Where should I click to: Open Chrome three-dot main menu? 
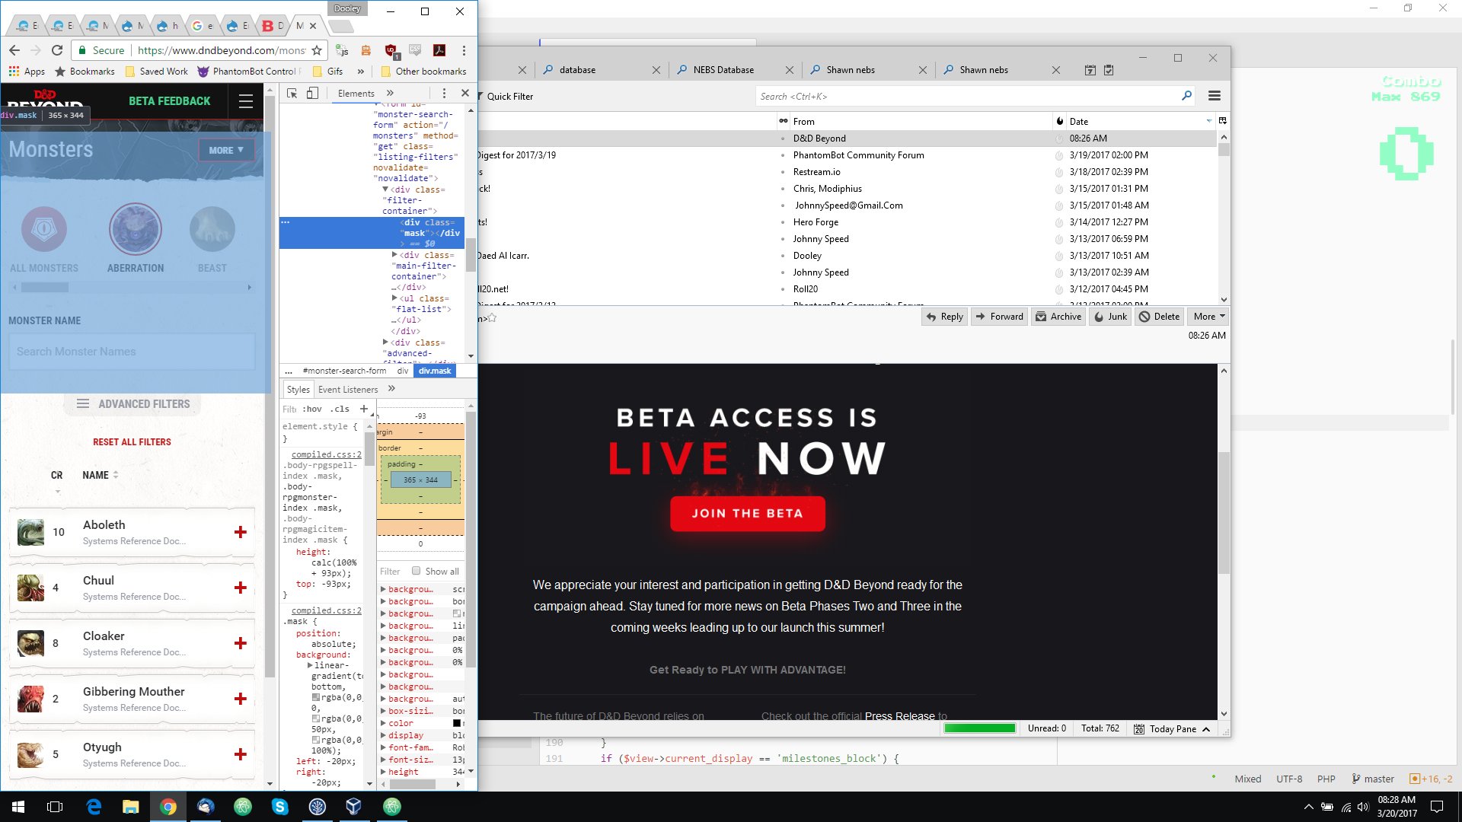[464, 50]
